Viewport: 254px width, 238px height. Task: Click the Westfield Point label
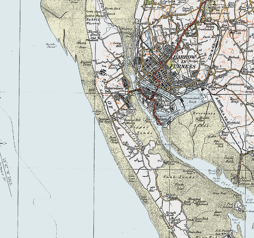coord(227,133)
